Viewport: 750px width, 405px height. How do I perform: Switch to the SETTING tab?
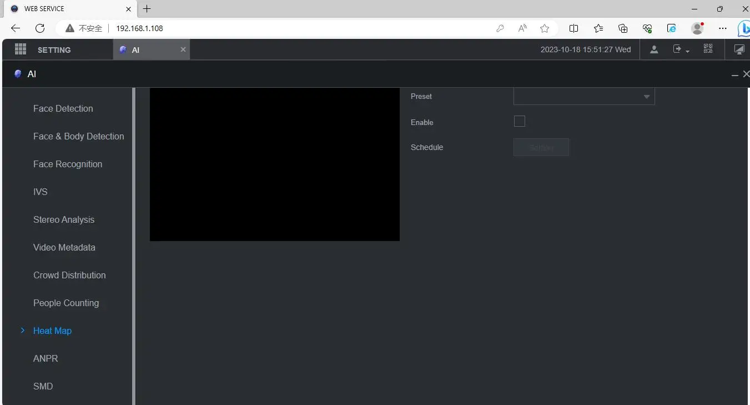pos(54,50)
